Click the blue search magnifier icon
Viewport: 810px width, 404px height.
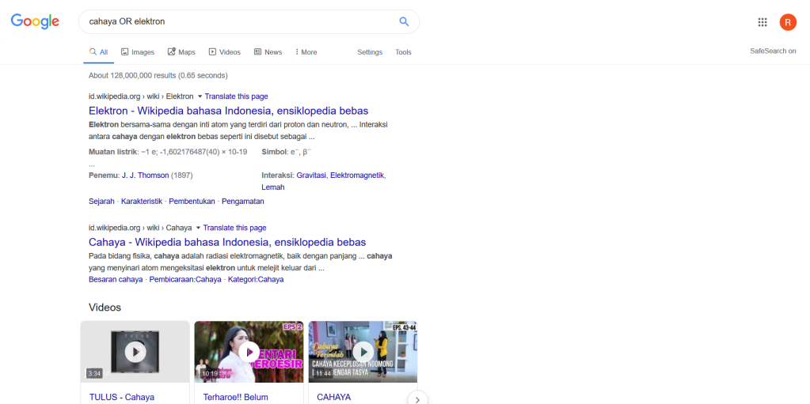(x=404, y=21)
